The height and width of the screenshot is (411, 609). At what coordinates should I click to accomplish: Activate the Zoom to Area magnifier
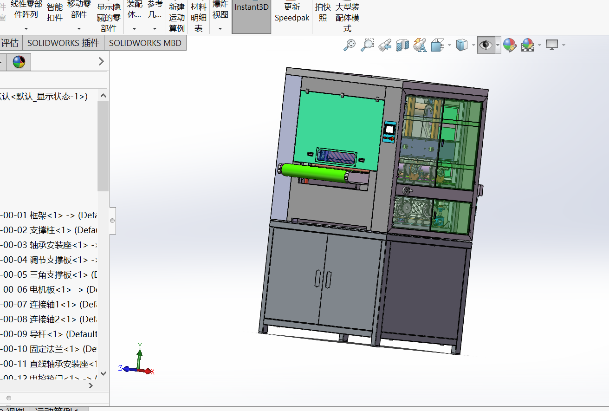pos(367,45)
